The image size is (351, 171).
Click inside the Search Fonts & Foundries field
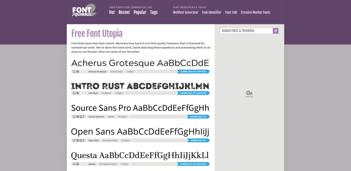[x=246, y=31]
